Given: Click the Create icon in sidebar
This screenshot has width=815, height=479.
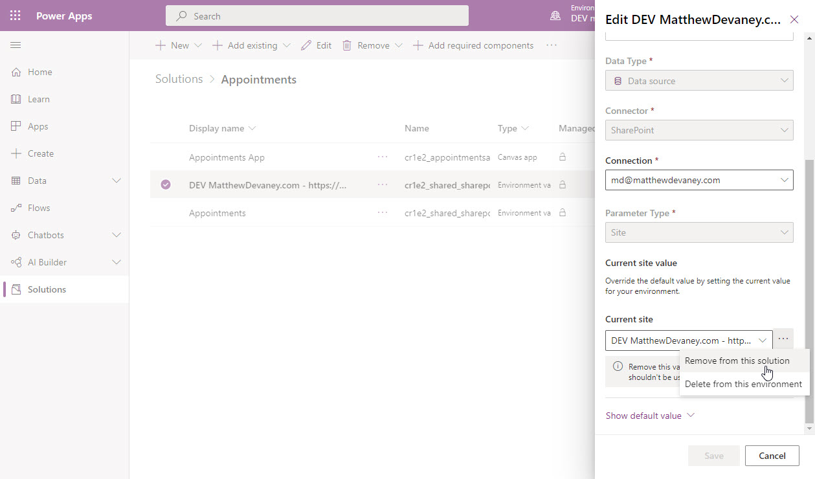Looking at the screenshot, I should point(39,153).
